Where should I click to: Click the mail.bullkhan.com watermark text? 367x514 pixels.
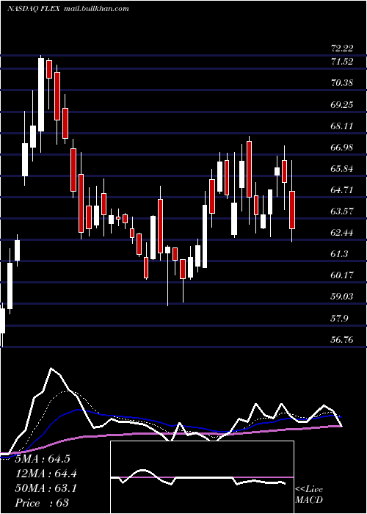(96, 9)
